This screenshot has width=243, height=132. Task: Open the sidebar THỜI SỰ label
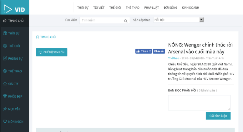(x=14, y=33)
